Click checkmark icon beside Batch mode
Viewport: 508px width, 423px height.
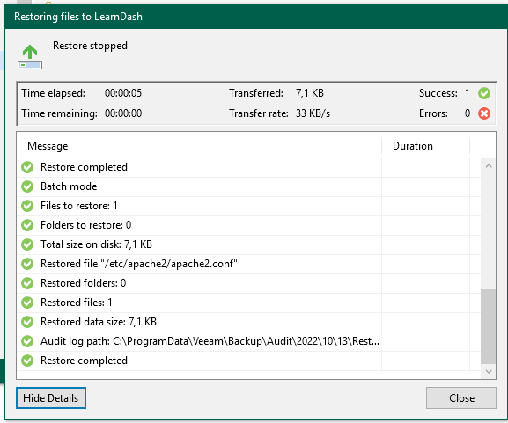pyautogui.click(x=27, y=186)
